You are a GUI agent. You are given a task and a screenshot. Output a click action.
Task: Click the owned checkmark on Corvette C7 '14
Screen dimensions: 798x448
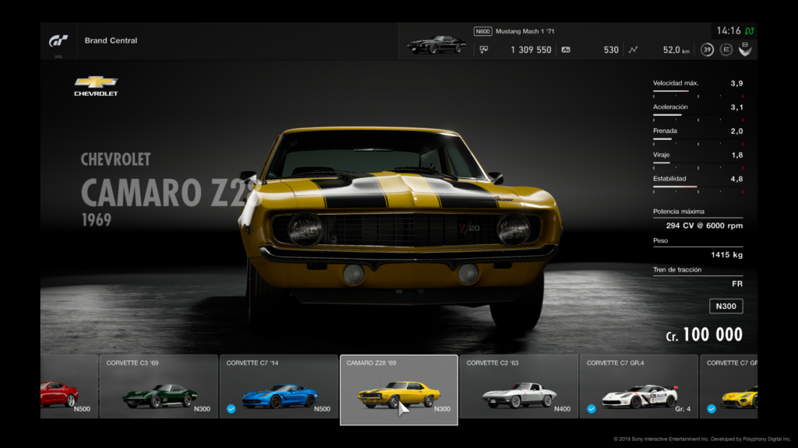pos(231,408)
